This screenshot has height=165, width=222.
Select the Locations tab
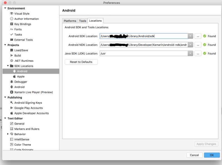(95, 21)
